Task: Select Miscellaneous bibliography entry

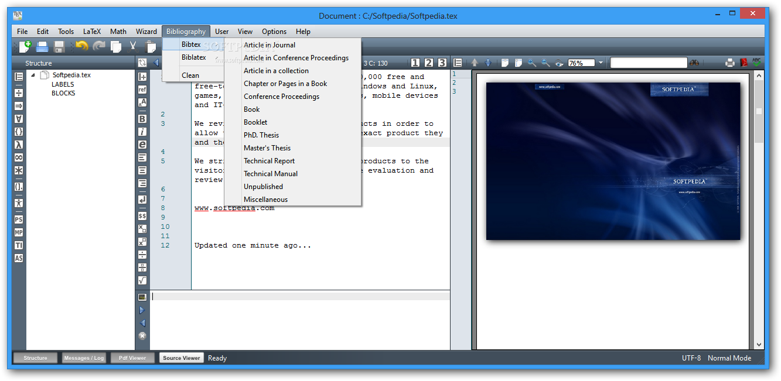Action: coord(293,200)
